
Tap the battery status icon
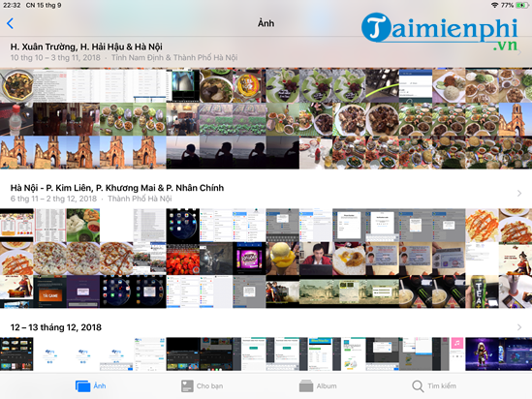click(x=521, y=5)
